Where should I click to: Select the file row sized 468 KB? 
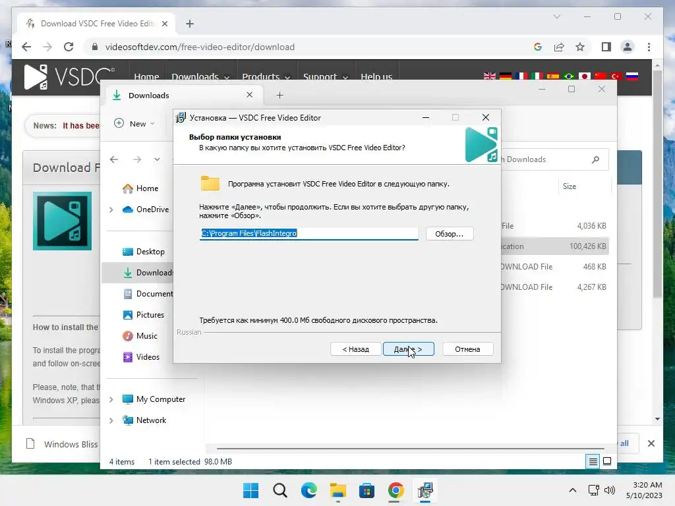(555, 267)
